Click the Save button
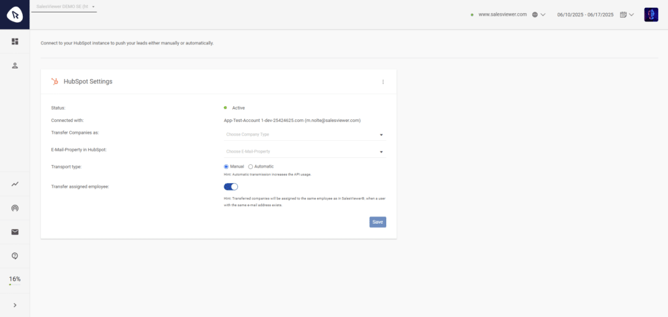 click(378, 222)
